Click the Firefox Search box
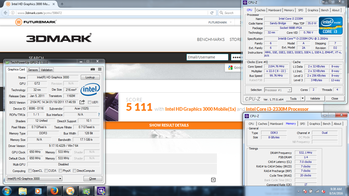Screen dimensions: 349x196 coord(230,13)
